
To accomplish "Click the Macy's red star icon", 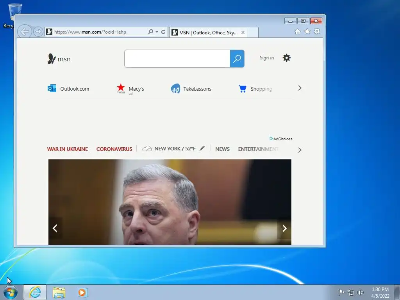I will pos(121,88).
